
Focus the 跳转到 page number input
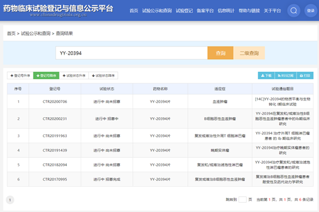[242, 199]
